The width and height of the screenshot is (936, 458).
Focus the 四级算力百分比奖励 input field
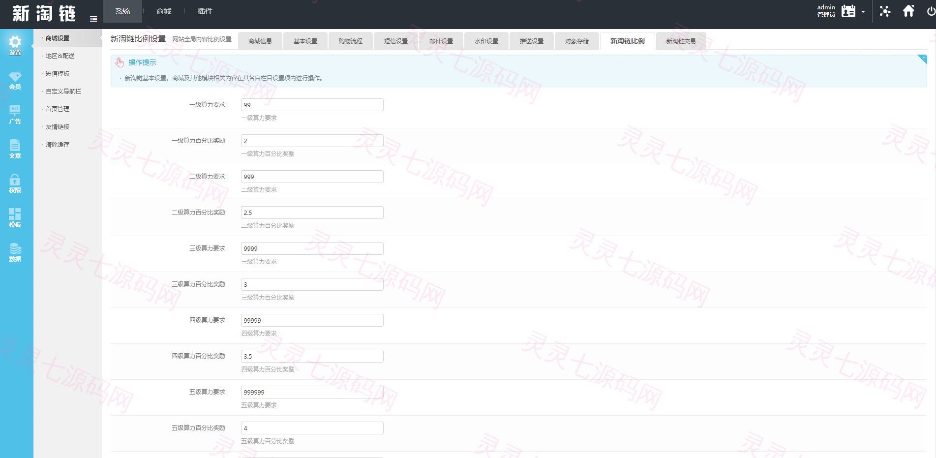coord(312,356)
